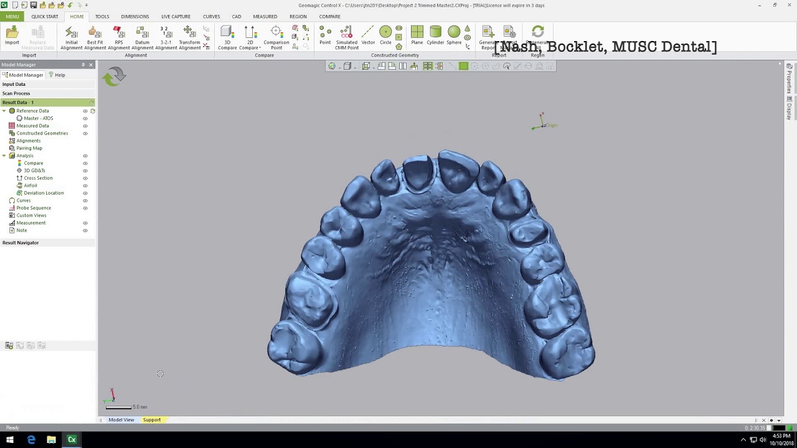Choose RPS Alignment

(118, 37)
